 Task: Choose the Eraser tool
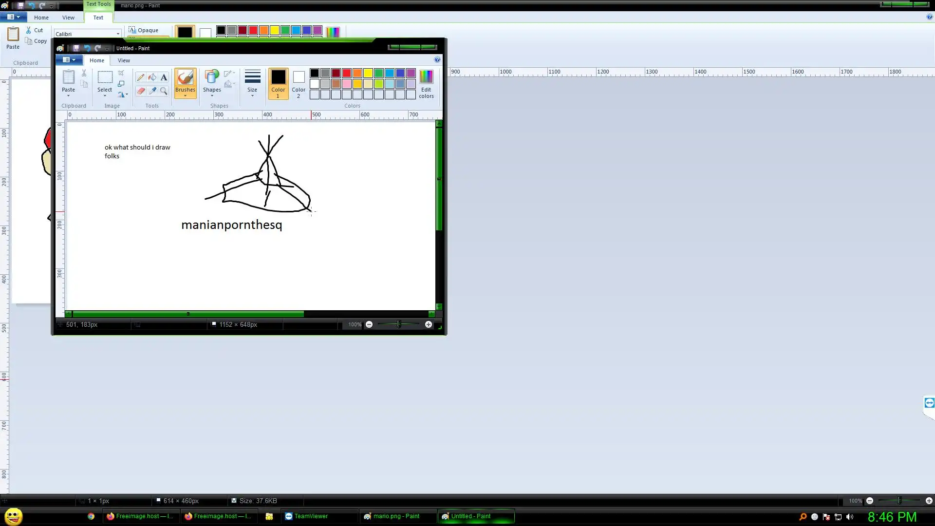tap(140, 91)
